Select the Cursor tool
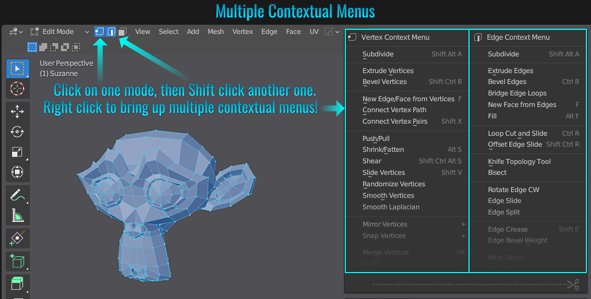The image size is (591, 299). click(x=17, y=89)
